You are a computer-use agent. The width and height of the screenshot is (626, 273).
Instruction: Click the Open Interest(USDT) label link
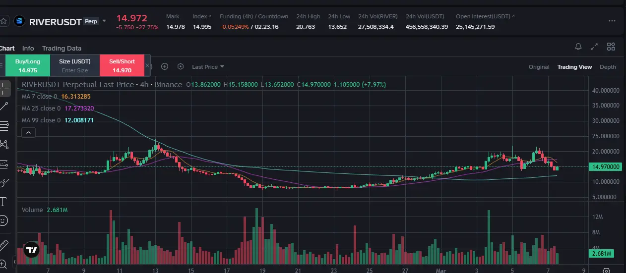[x=485, y=16]
